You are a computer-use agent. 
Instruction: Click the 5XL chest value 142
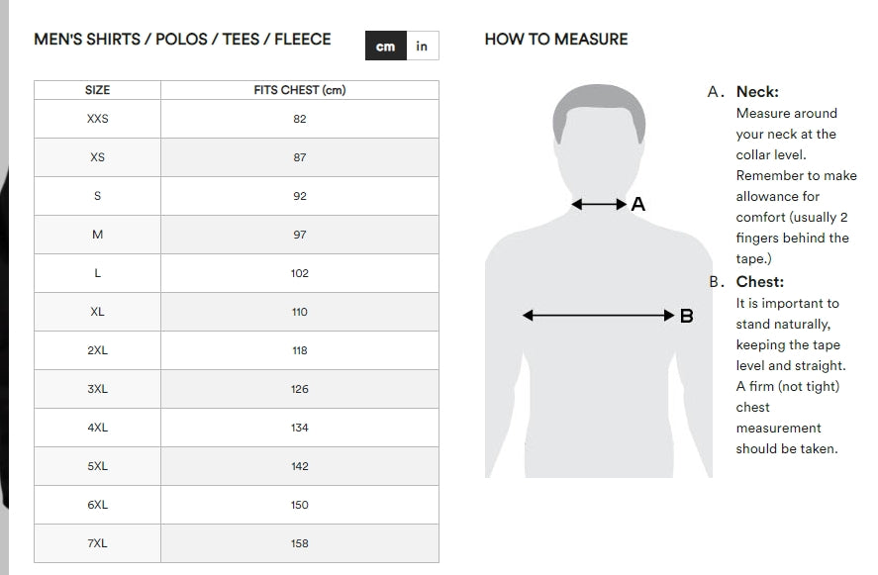point(300,466)
